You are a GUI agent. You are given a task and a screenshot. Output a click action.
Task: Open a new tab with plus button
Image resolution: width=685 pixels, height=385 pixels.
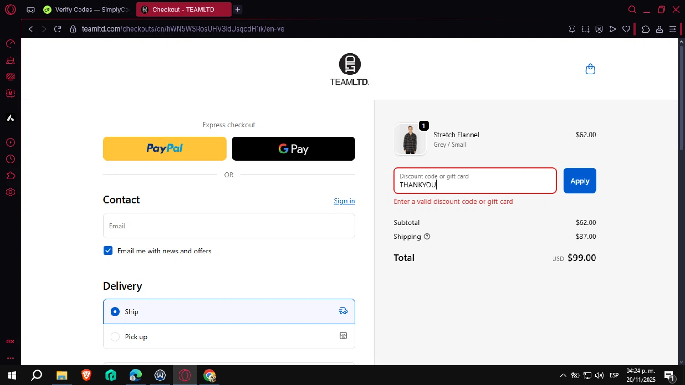237,10
